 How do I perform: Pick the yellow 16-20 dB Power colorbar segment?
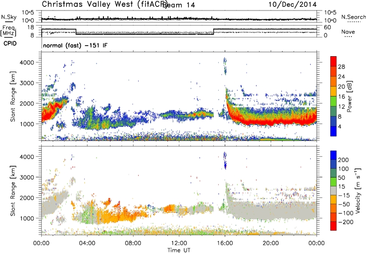(x=334, y=91)
